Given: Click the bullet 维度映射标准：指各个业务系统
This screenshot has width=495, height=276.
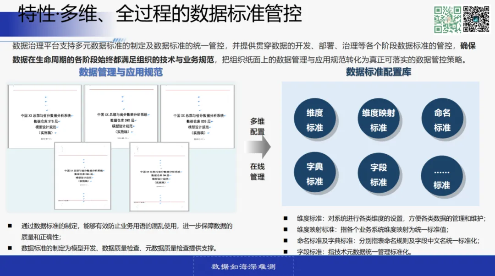Looking at the screenshot, I should (x=373, y=229).
